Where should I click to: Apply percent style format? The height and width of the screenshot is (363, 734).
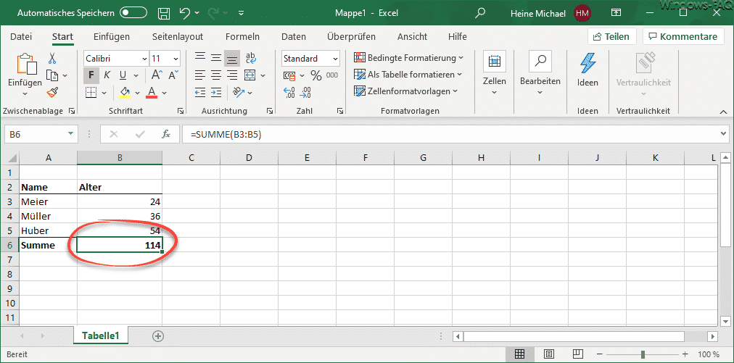pyautogui.click(x=316, y=75)
